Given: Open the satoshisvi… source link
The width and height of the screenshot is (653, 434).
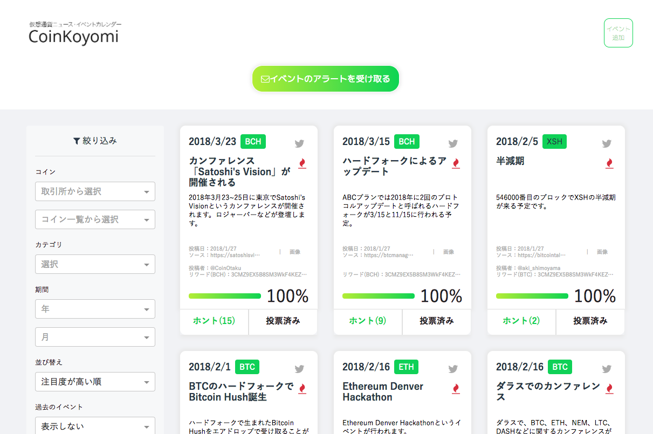Looking at the screenshot, I should (x=235, y=255).
